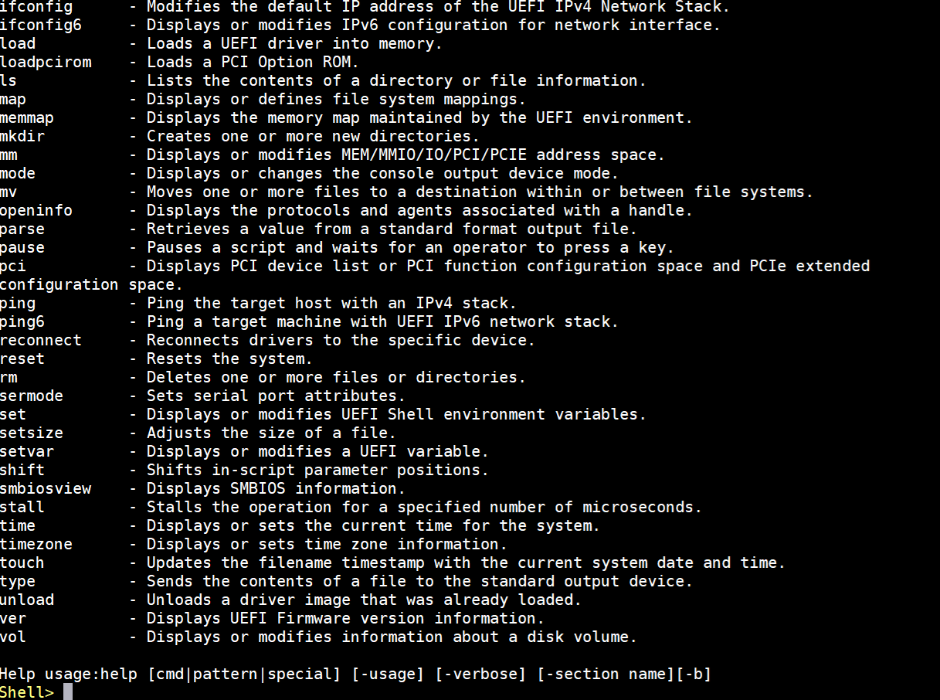Select the 'smbiosview' command entry

tap(46, 488)
